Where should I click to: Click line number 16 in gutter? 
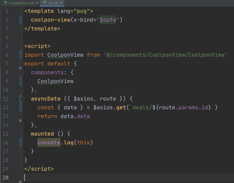[5, 142]
